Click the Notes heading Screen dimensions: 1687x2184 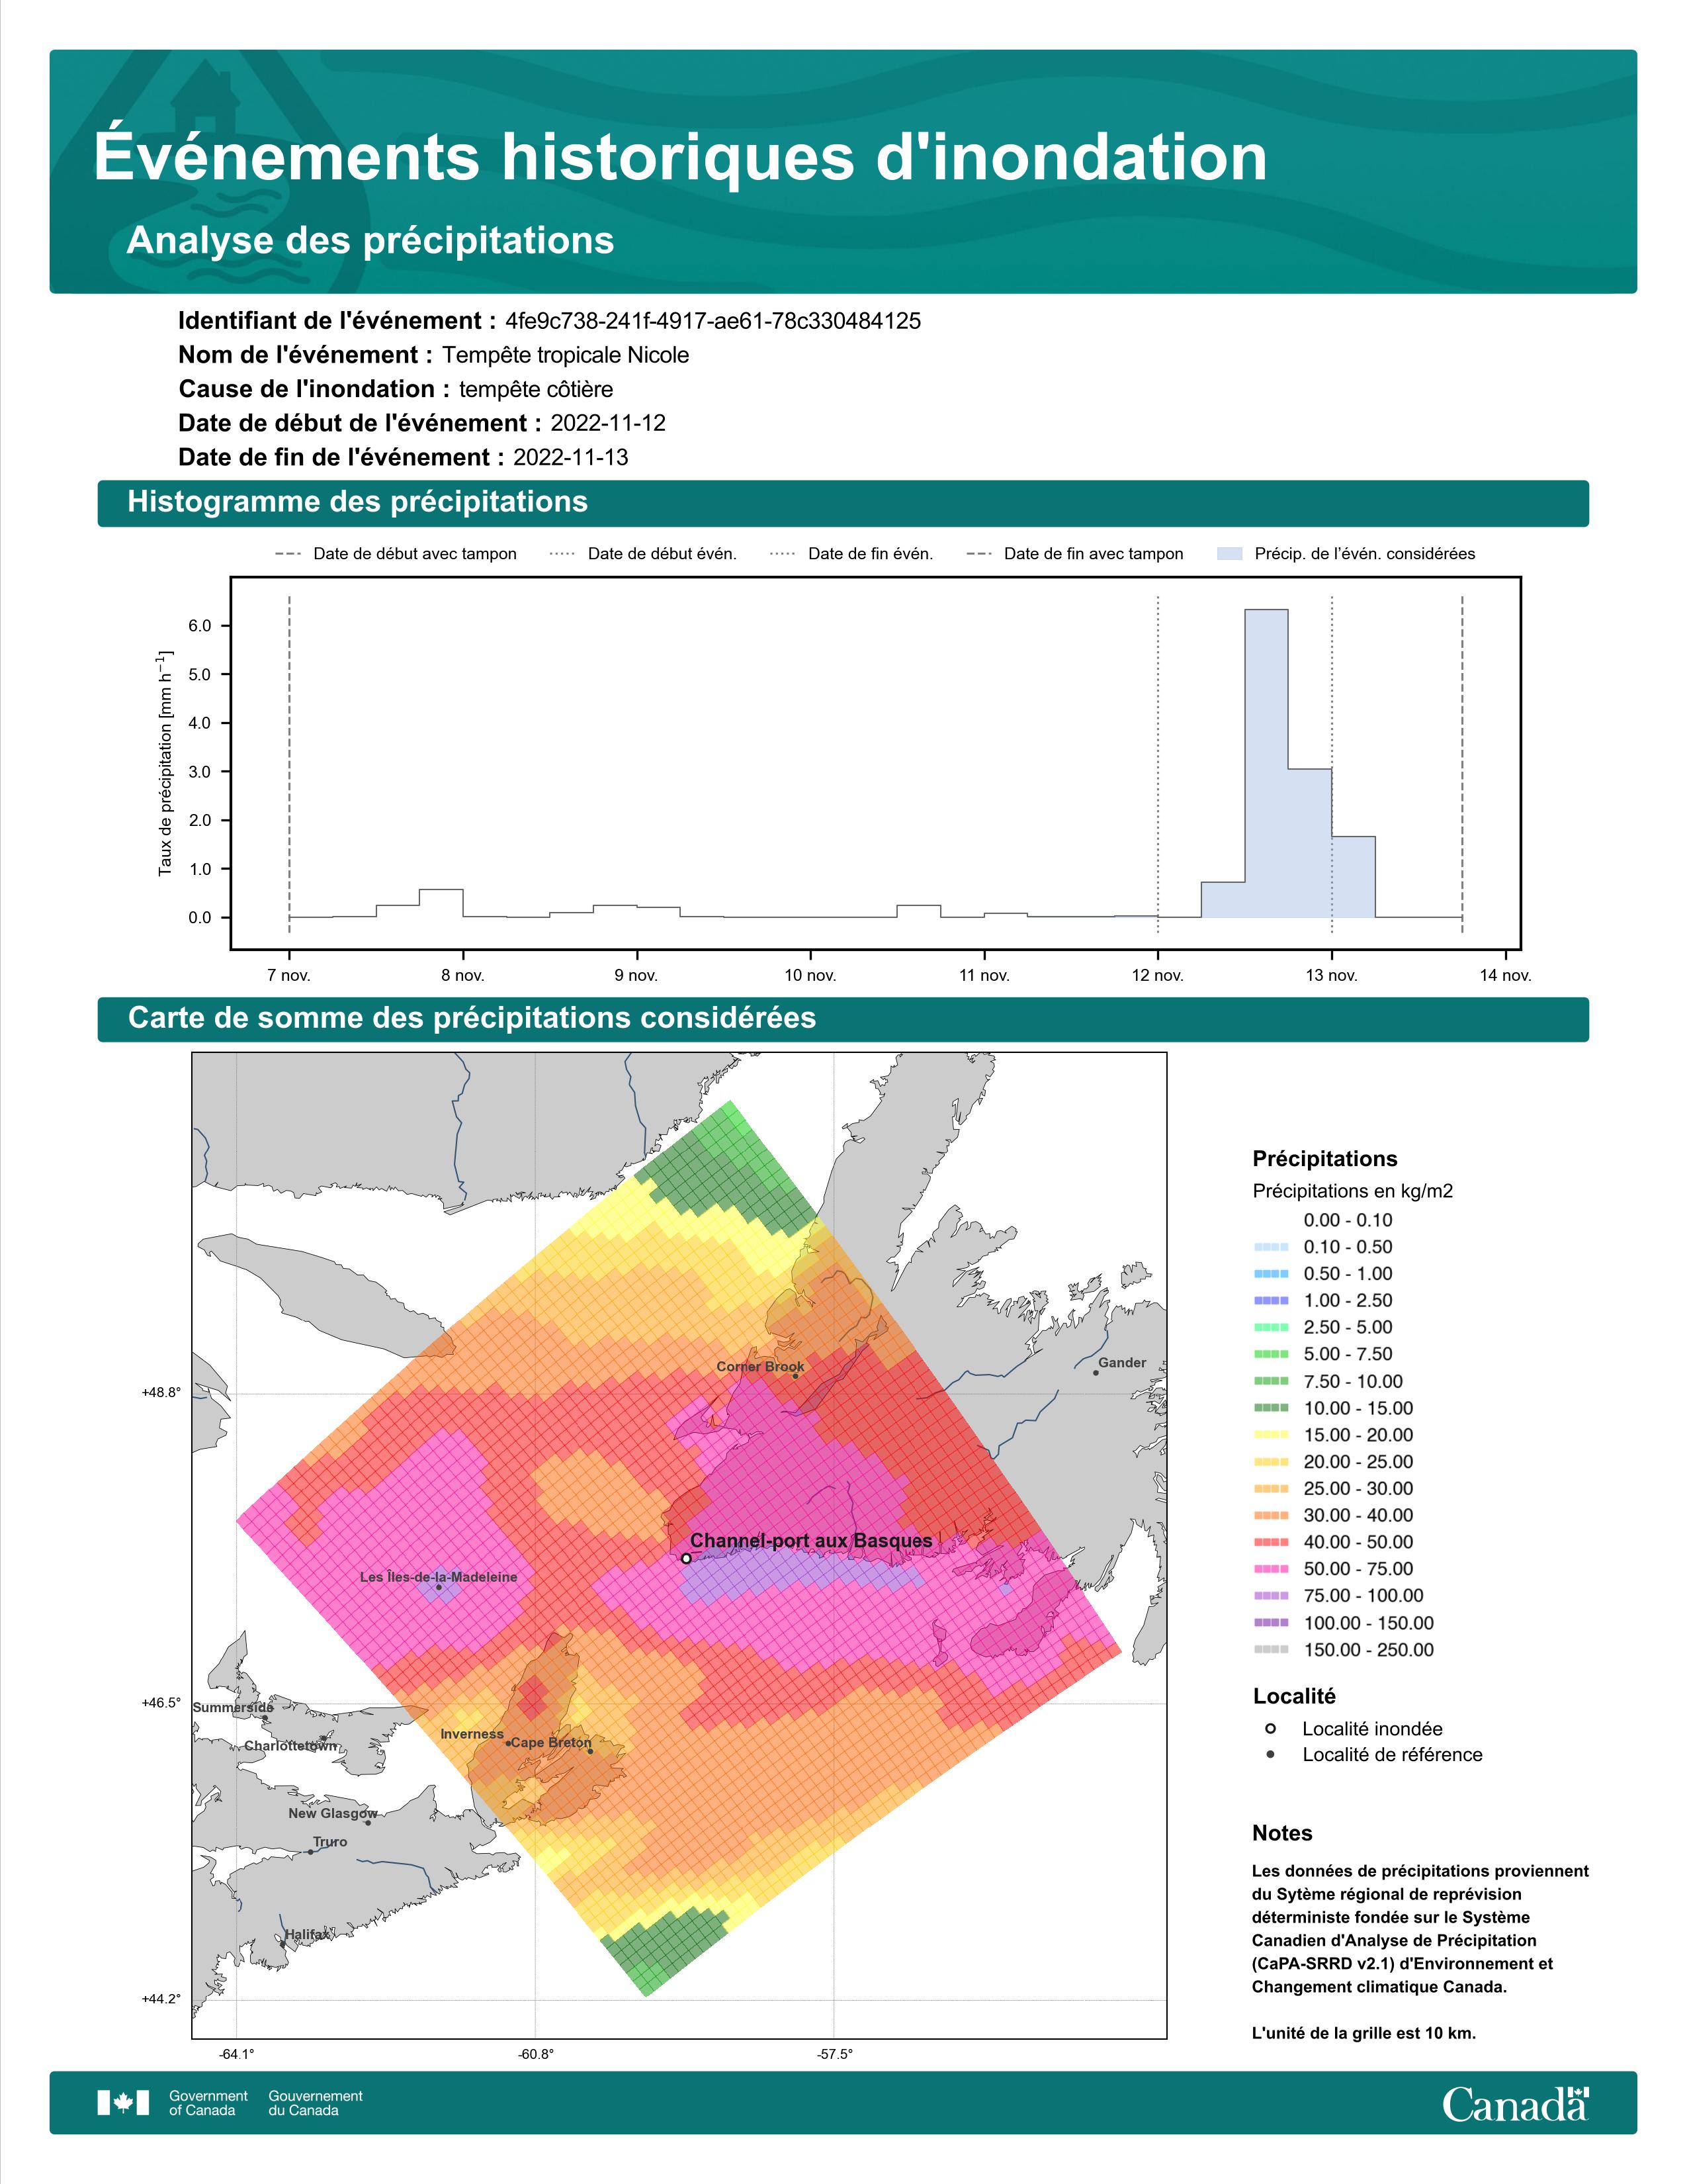tap(1282, 1833)
